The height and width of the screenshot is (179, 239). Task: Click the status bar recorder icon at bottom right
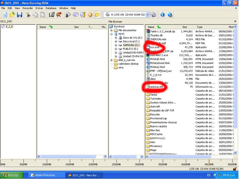point(235,169)
